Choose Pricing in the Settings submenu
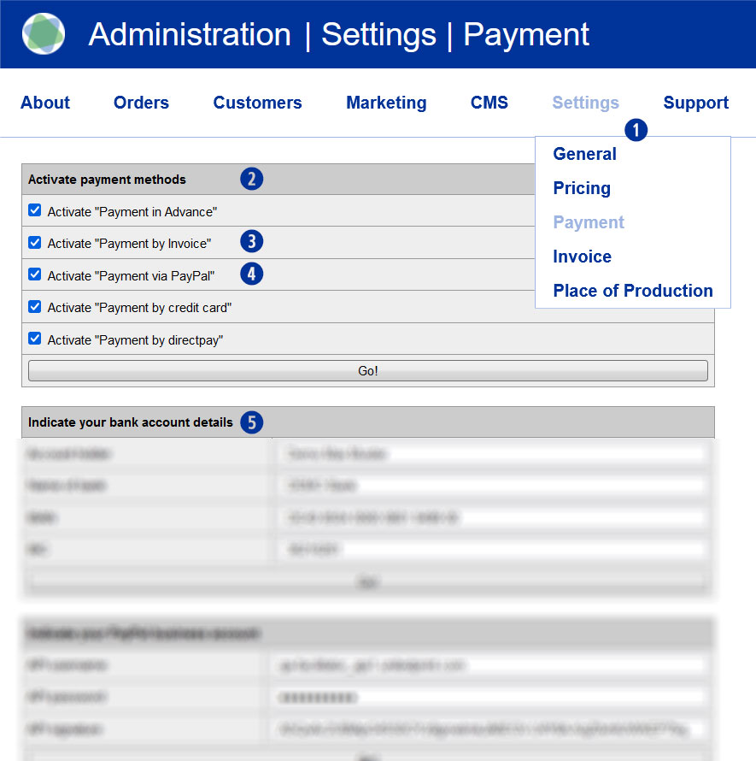 pos(582,188)
